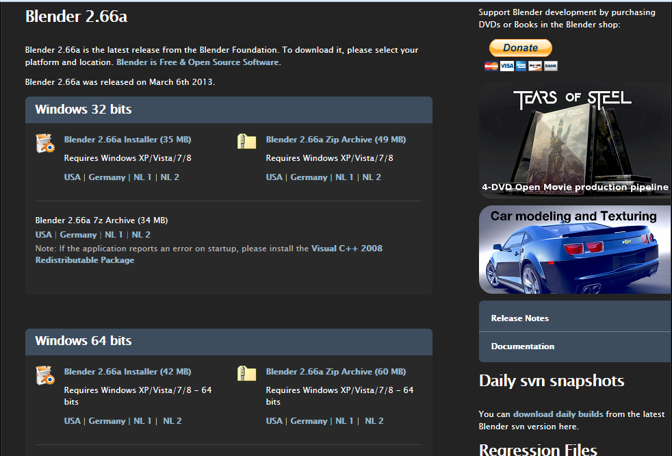Choose Germany mirror for 64-bit installer
Viewport: 672px width, 456px height.
(107, 421)
